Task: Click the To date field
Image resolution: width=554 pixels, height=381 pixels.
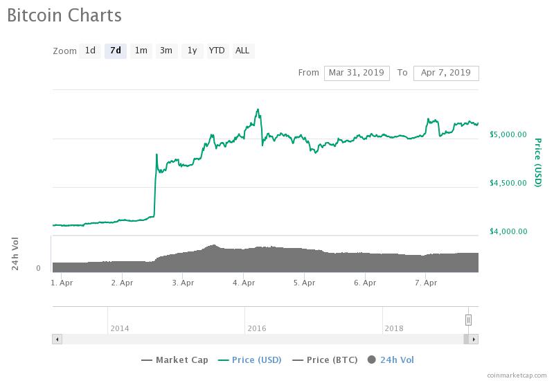Action: 446,73
